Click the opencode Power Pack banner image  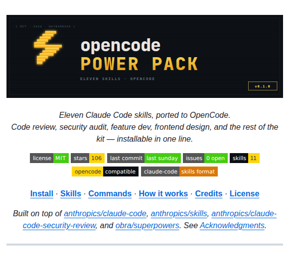click(145, 56)
